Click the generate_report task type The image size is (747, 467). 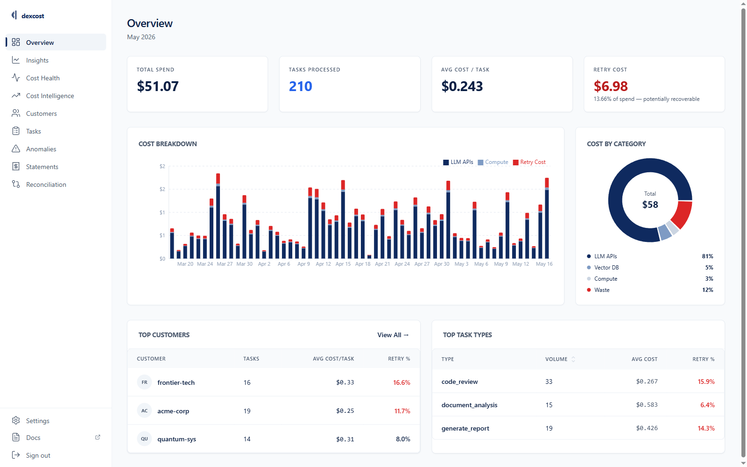(x=465, y=428)
